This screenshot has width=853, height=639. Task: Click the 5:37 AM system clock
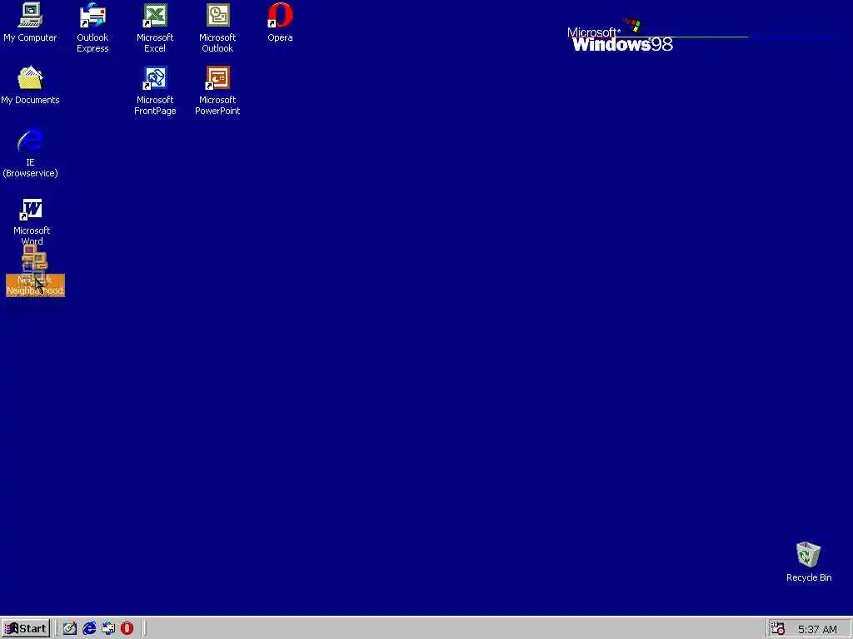[x=817, y=630]
